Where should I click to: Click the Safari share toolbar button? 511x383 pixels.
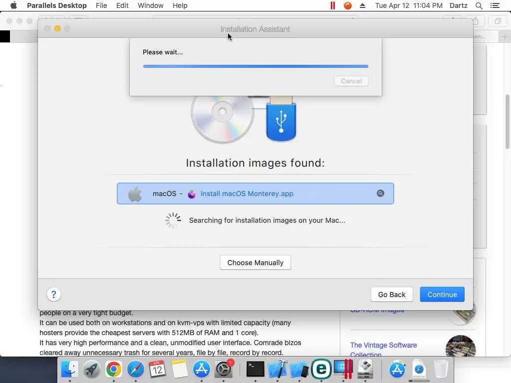click(x=476, y=21)
